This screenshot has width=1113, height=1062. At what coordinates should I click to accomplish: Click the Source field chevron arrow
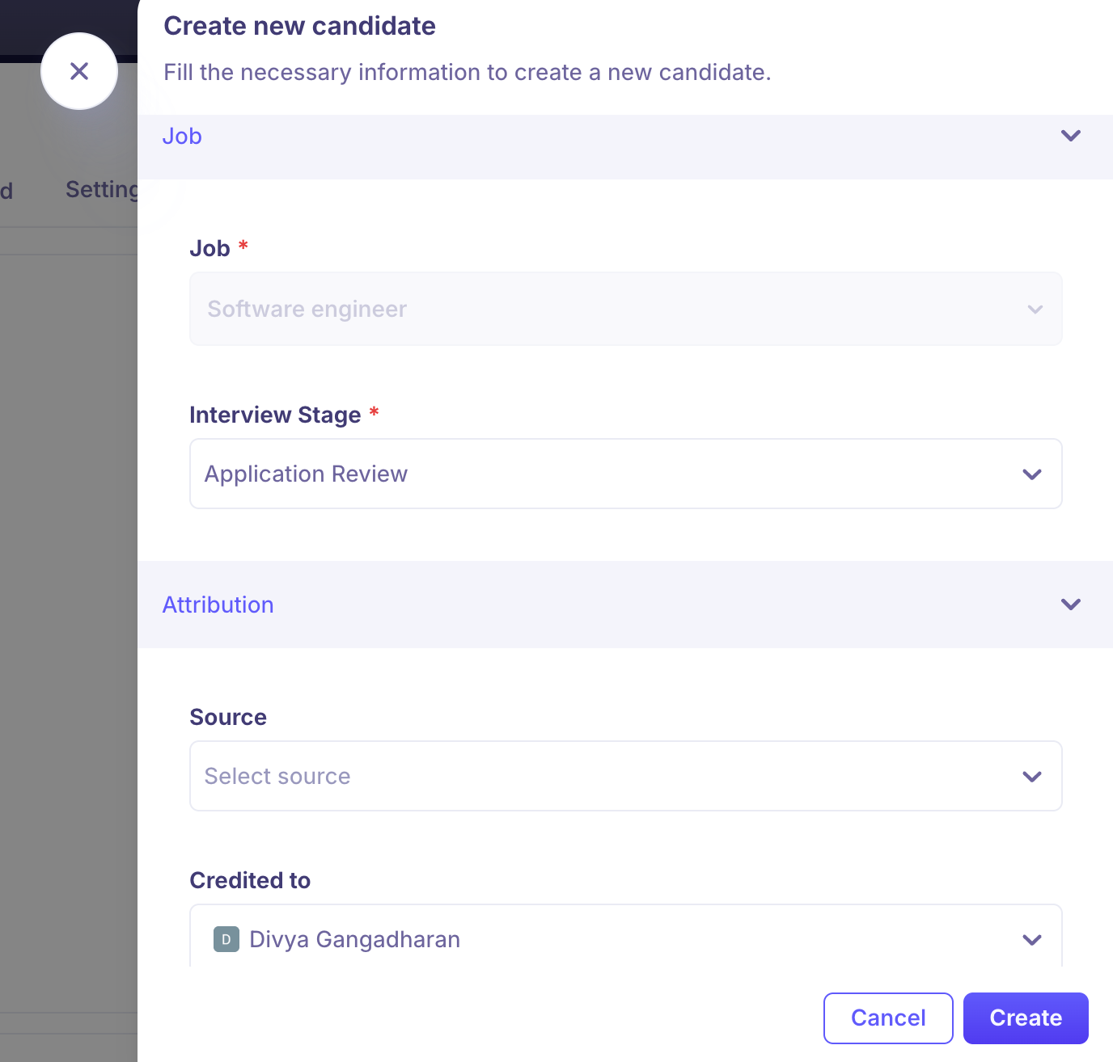pyautogui.click(x=1031, y=777)
